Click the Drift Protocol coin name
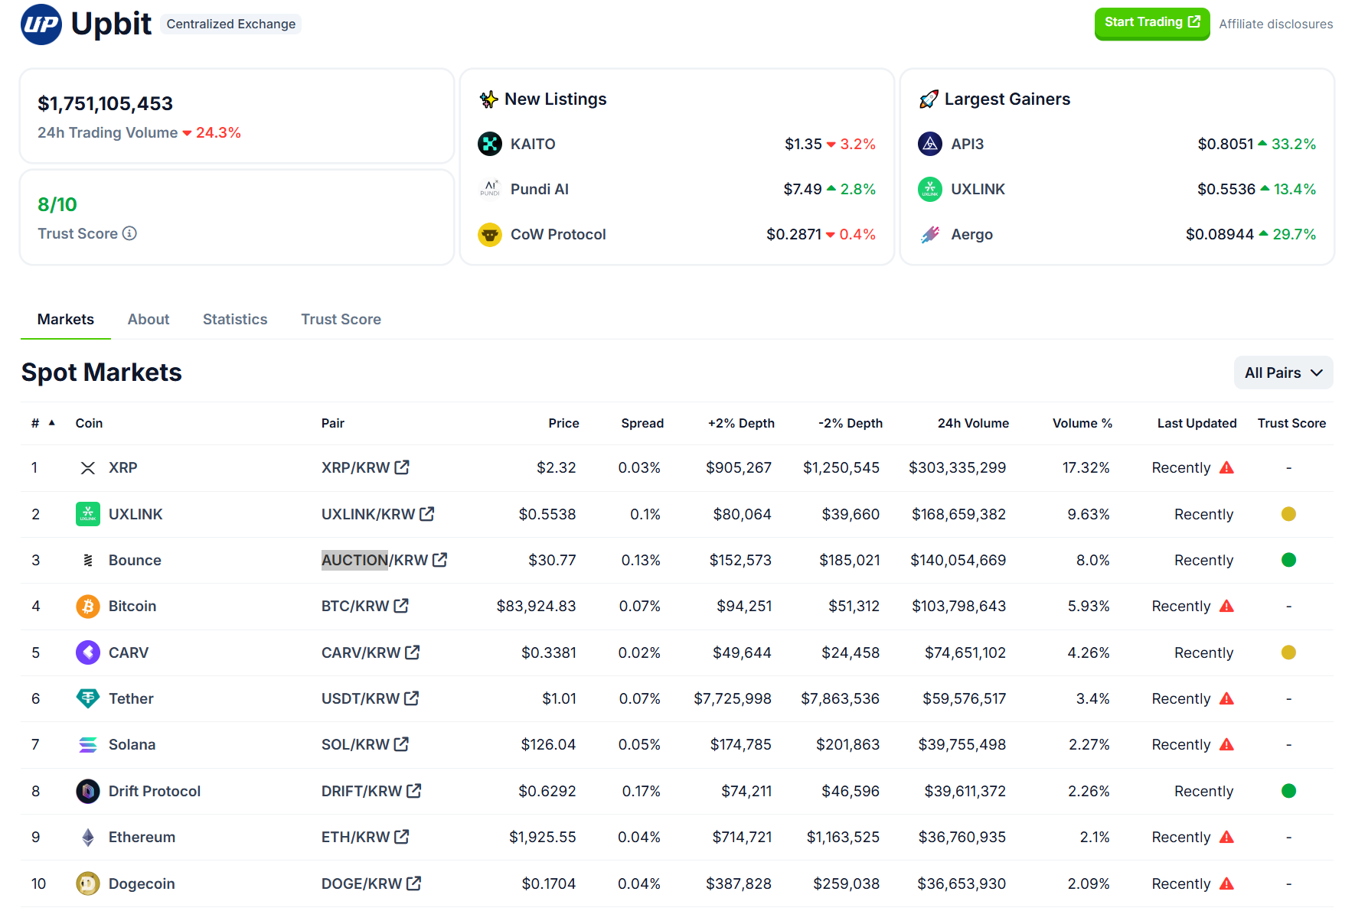This screenshot has height=911, width=1355. 154,791
